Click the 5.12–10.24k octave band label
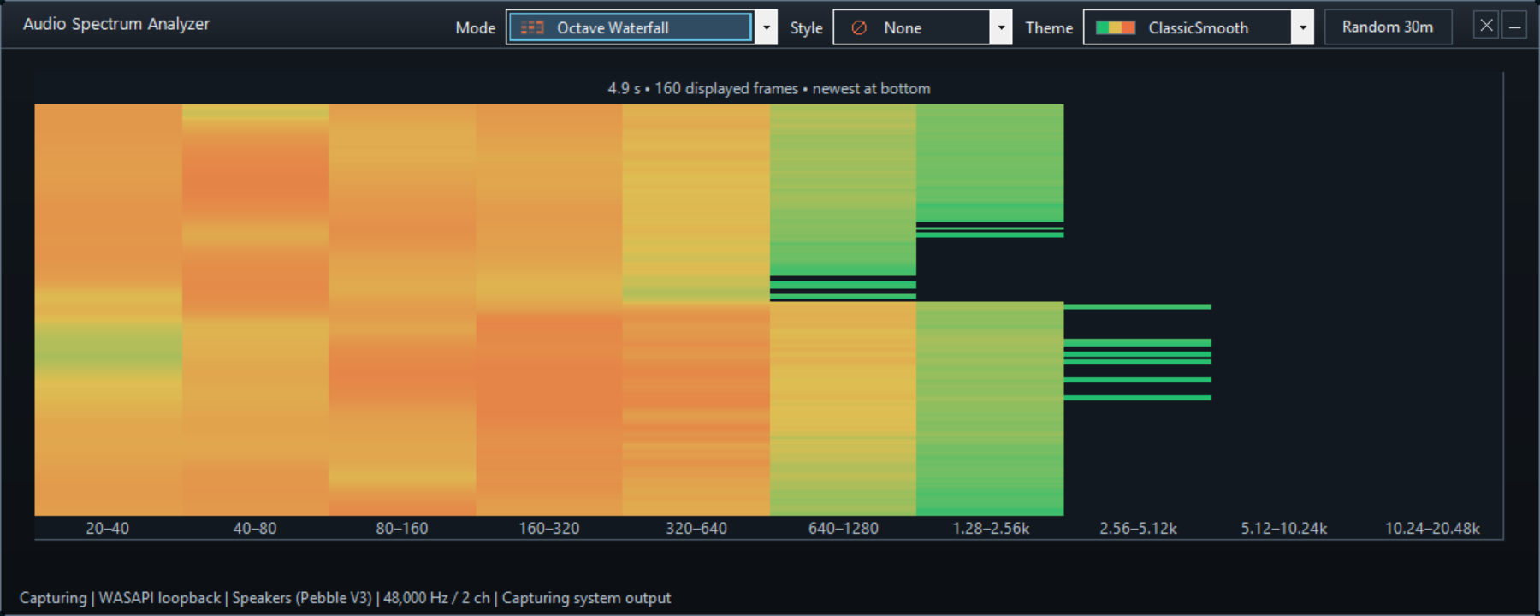This screenshot has width=1540, height=616. [1284, 529]
